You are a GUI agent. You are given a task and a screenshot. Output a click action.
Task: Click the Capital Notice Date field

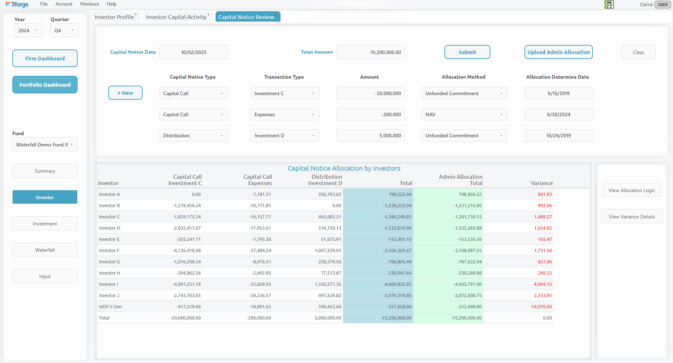193,52
